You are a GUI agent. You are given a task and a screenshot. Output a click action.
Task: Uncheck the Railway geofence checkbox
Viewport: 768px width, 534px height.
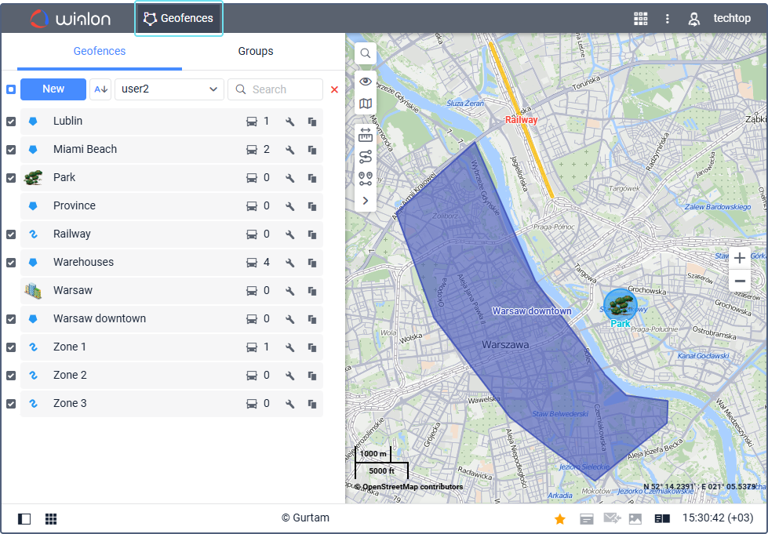tap(11, 234)
